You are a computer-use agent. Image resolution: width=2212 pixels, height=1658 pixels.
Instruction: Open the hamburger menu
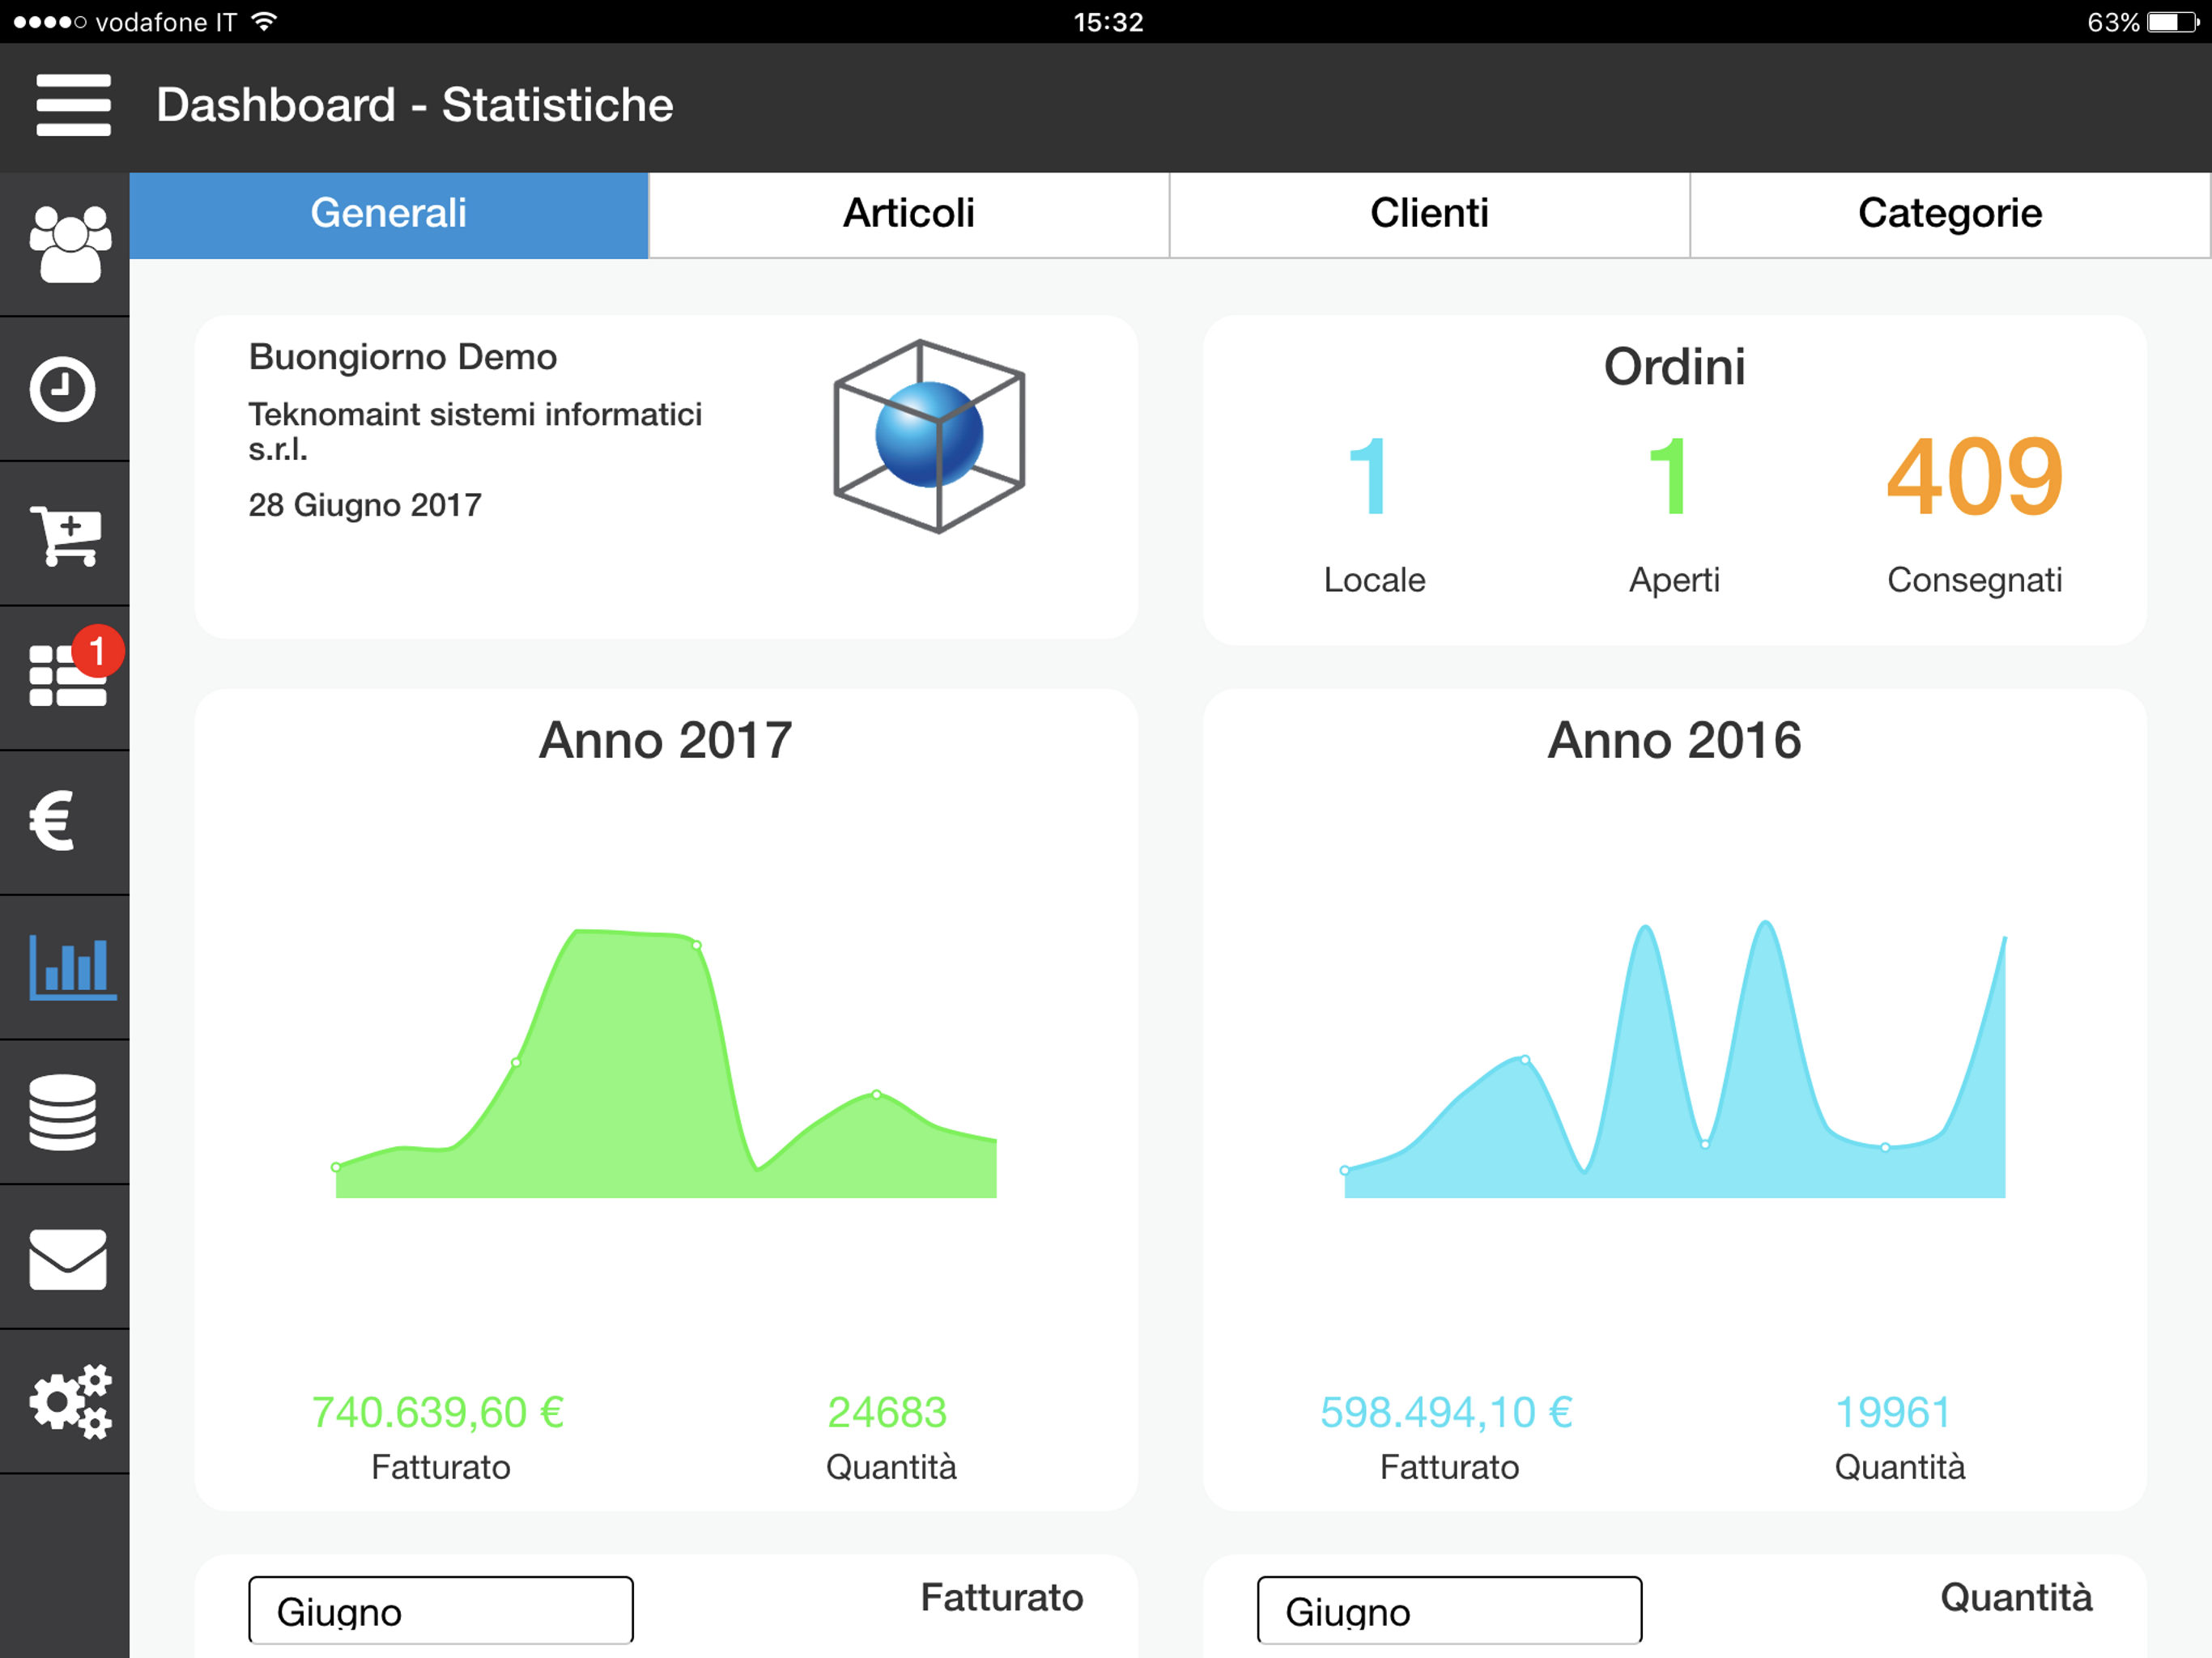(73, 105)
